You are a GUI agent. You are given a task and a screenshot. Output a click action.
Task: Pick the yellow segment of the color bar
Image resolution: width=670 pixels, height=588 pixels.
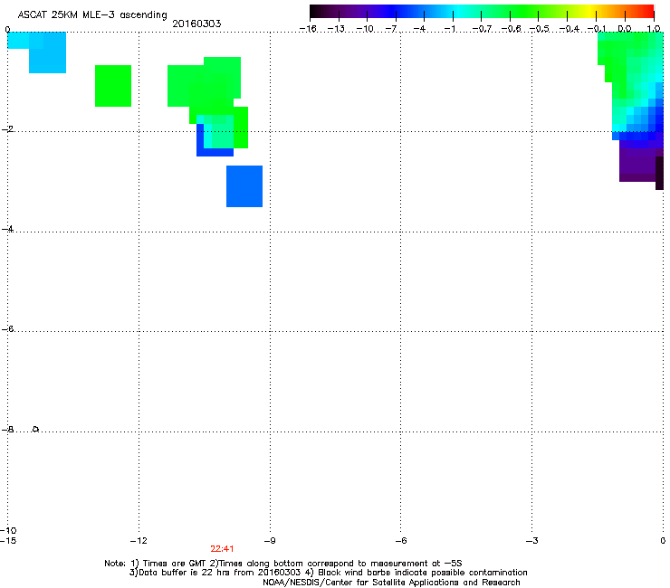pyautogui.click(x=589, y=11)
